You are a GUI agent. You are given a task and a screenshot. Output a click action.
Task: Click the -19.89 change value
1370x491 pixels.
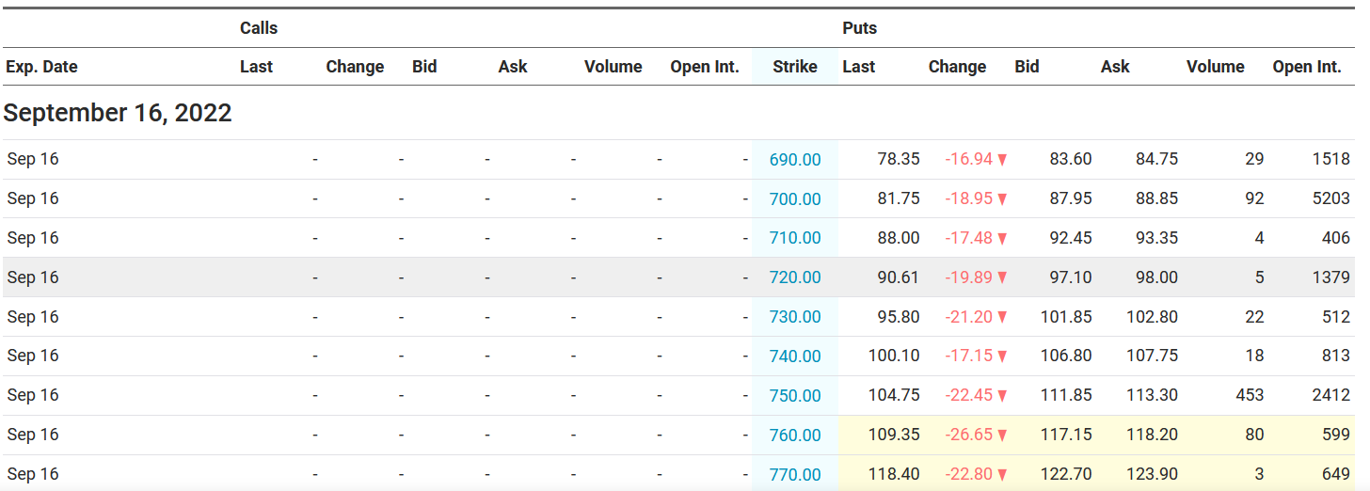(x=969, y=277)
